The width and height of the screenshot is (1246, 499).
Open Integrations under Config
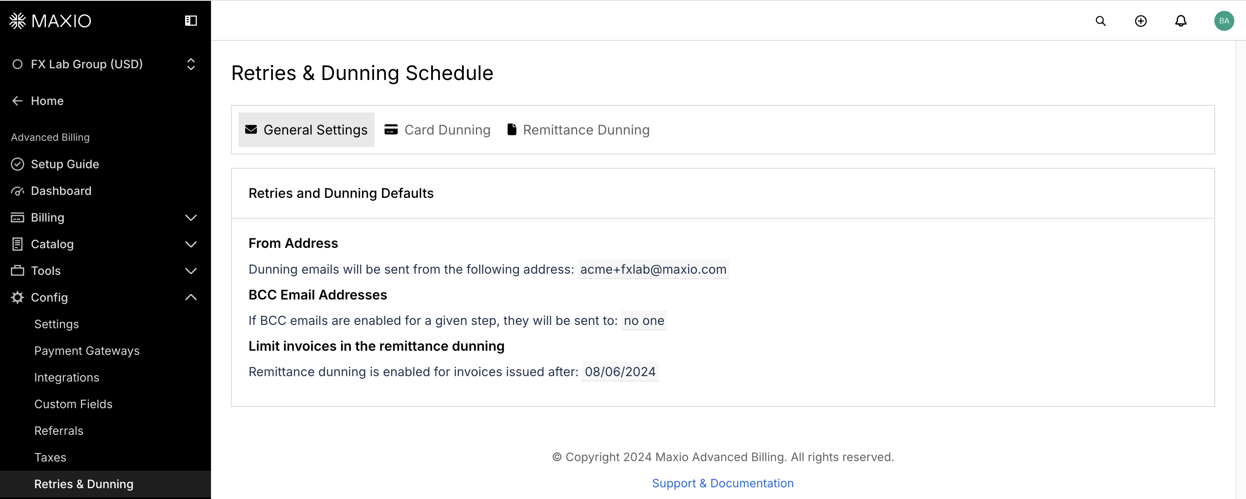(x=66, y=377)
